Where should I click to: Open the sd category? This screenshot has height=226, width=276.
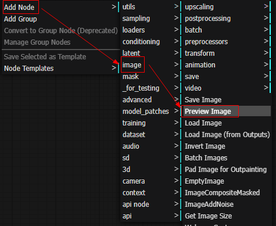pos(151,158)
